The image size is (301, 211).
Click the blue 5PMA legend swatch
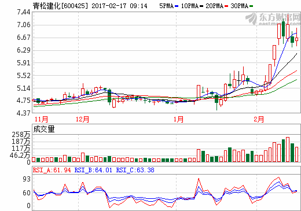(x=177, y=6)
